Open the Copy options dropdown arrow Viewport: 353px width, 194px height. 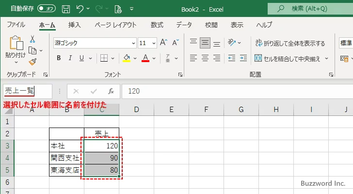[x=41, y=50]
